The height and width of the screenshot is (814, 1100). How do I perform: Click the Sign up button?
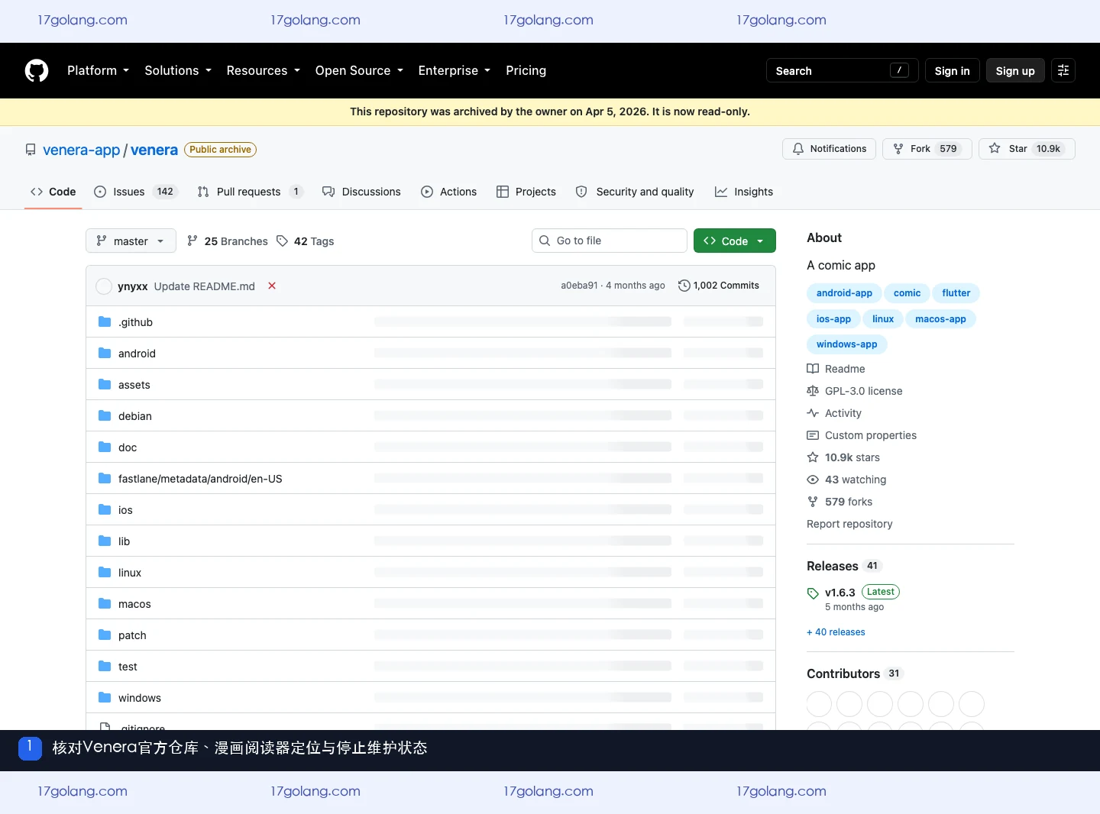pyautogui.click(x=1015, y=70)
